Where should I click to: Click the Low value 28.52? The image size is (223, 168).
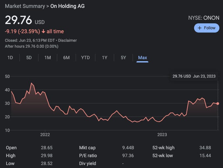(47, 163)
